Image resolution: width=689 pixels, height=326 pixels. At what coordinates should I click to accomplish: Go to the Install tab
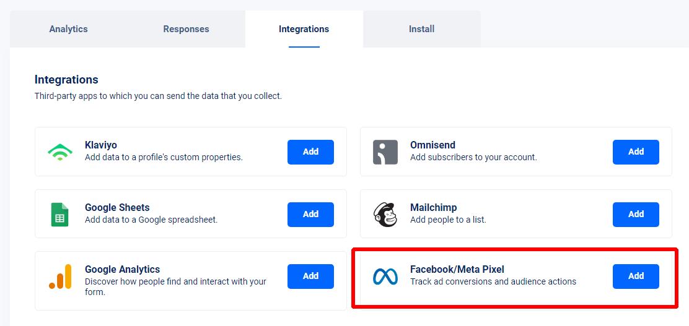422,29
